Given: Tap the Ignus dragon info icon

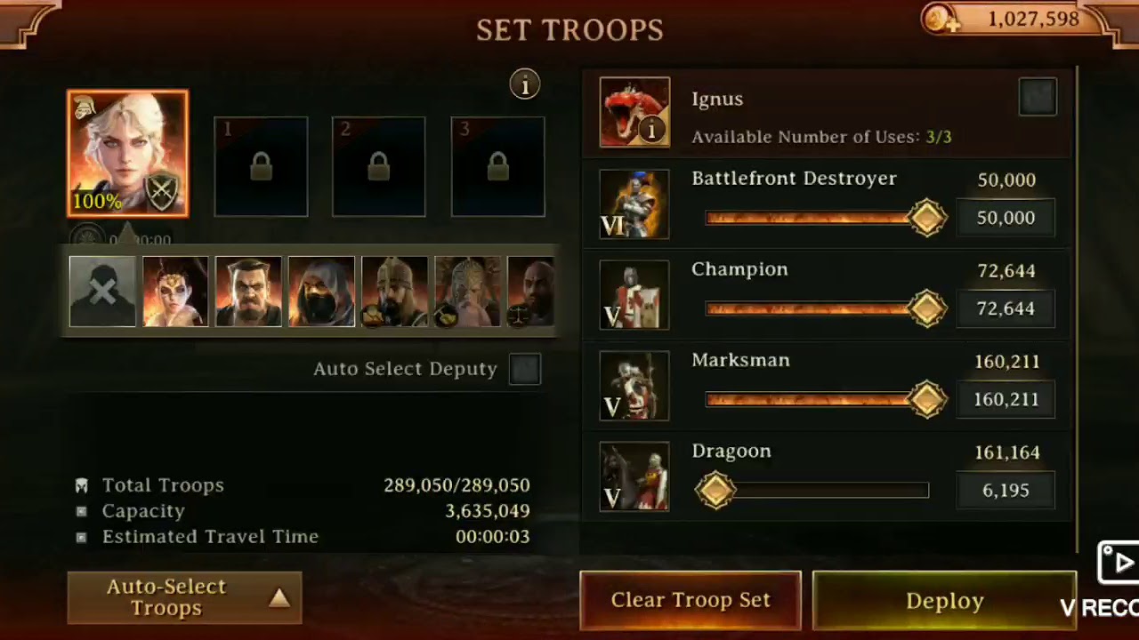Looking at the screenshot, I should tap(652, 130).
